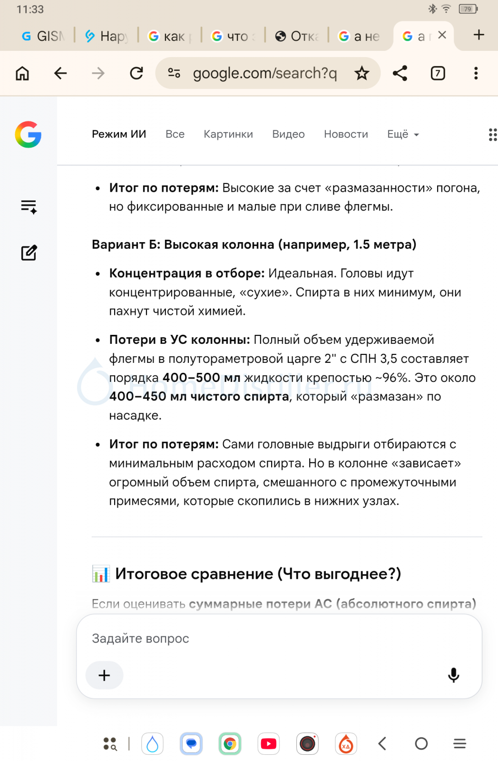
Task: Open a new browser tab with plus
Action: point(479,35)
